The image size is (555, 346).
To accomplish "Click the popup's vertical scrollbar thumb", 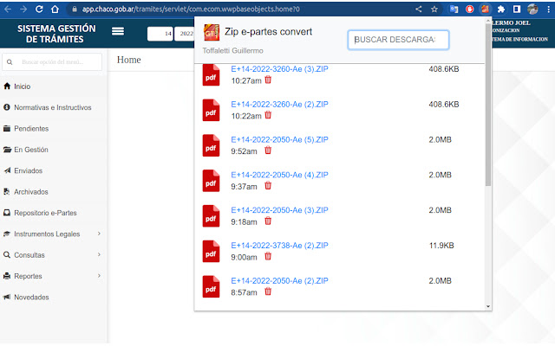I will pos(488,106).
